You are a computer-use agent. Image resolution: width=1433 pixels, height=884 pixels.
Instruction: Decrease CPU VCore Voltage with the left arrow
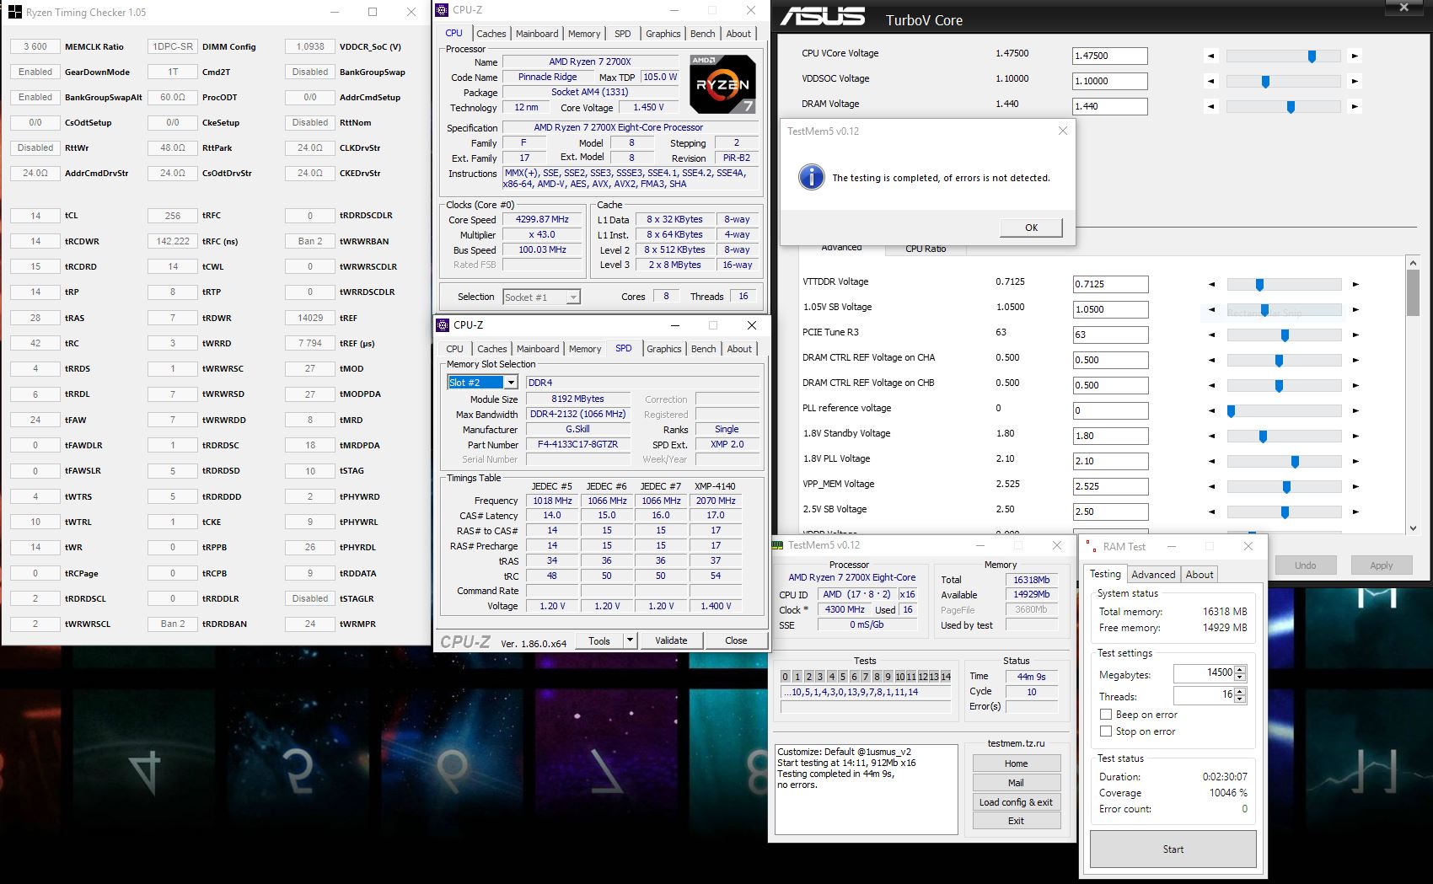(x=1211, y=56)
